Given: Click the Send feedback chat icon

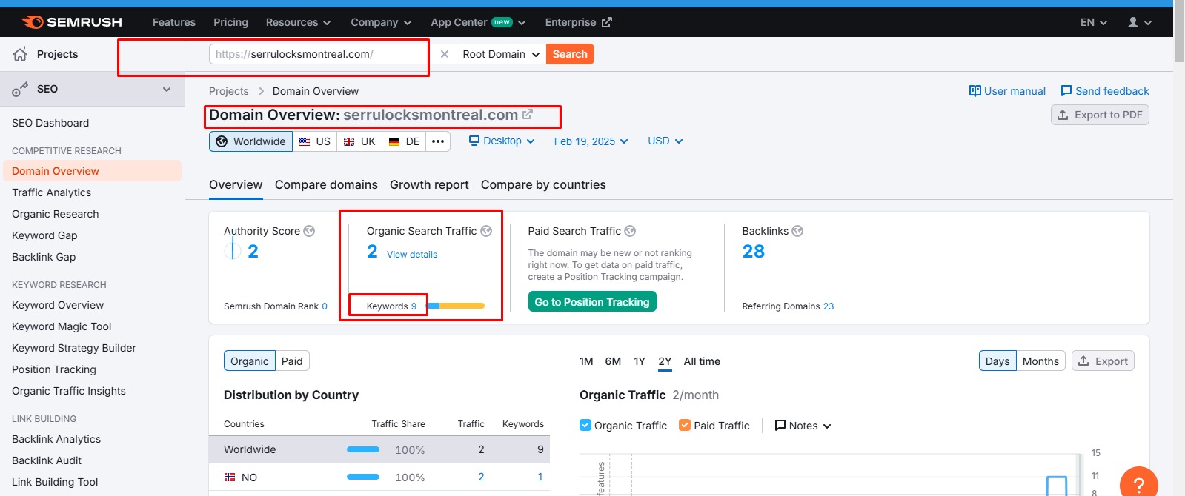Looking at the screenshot, I should (x=1066, y=91).
